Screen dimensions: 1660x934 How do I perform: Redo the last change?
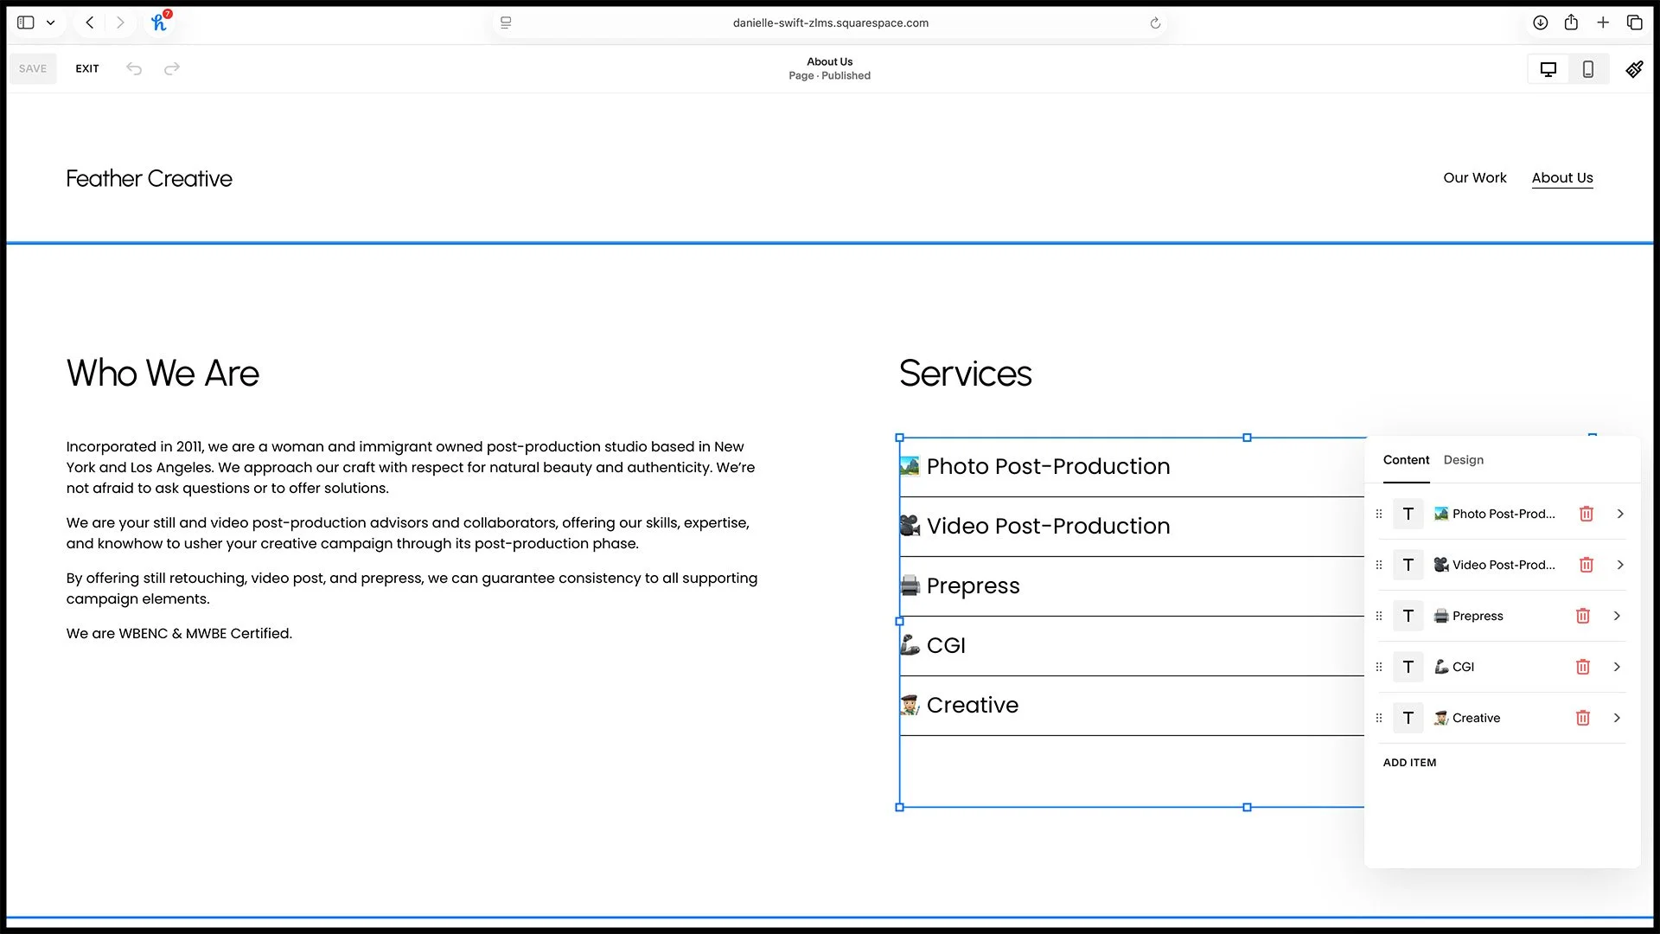pyautogui.click(x=171, y=68)
